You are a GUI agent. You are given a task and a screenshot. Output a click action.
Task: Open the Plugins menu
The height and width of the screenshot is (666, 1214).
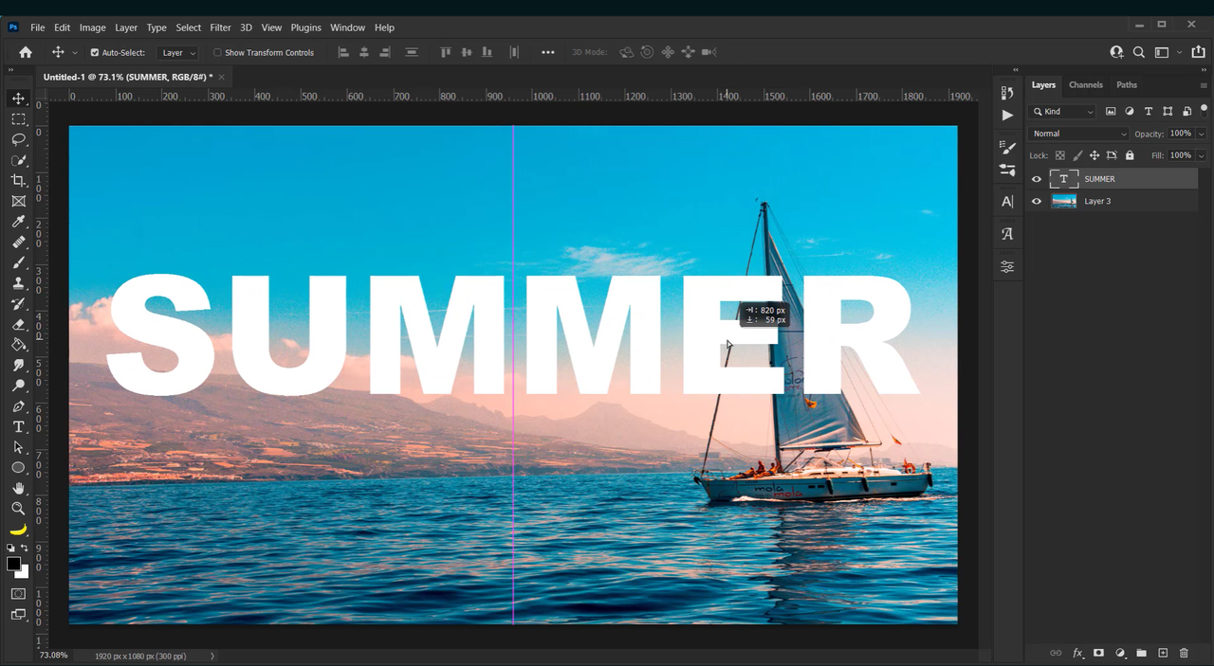point(305,27)
